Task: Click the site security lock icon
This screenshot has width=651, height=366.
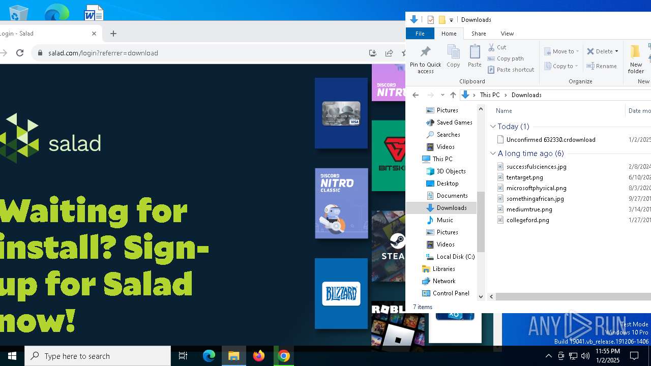Action: [x=40, y=53]
